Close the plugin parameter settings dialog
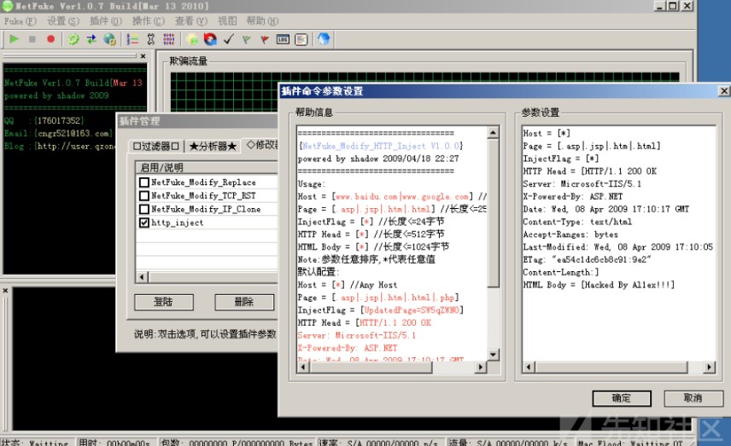731x446 pixels. click(724, 90)
